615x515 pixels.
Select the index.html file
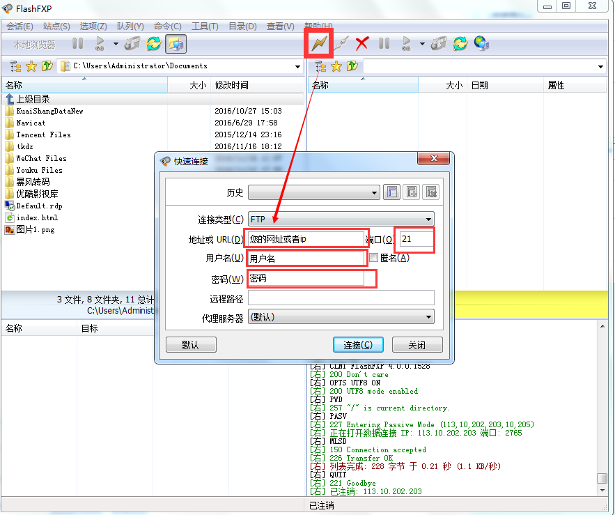[x=37, y=217]
